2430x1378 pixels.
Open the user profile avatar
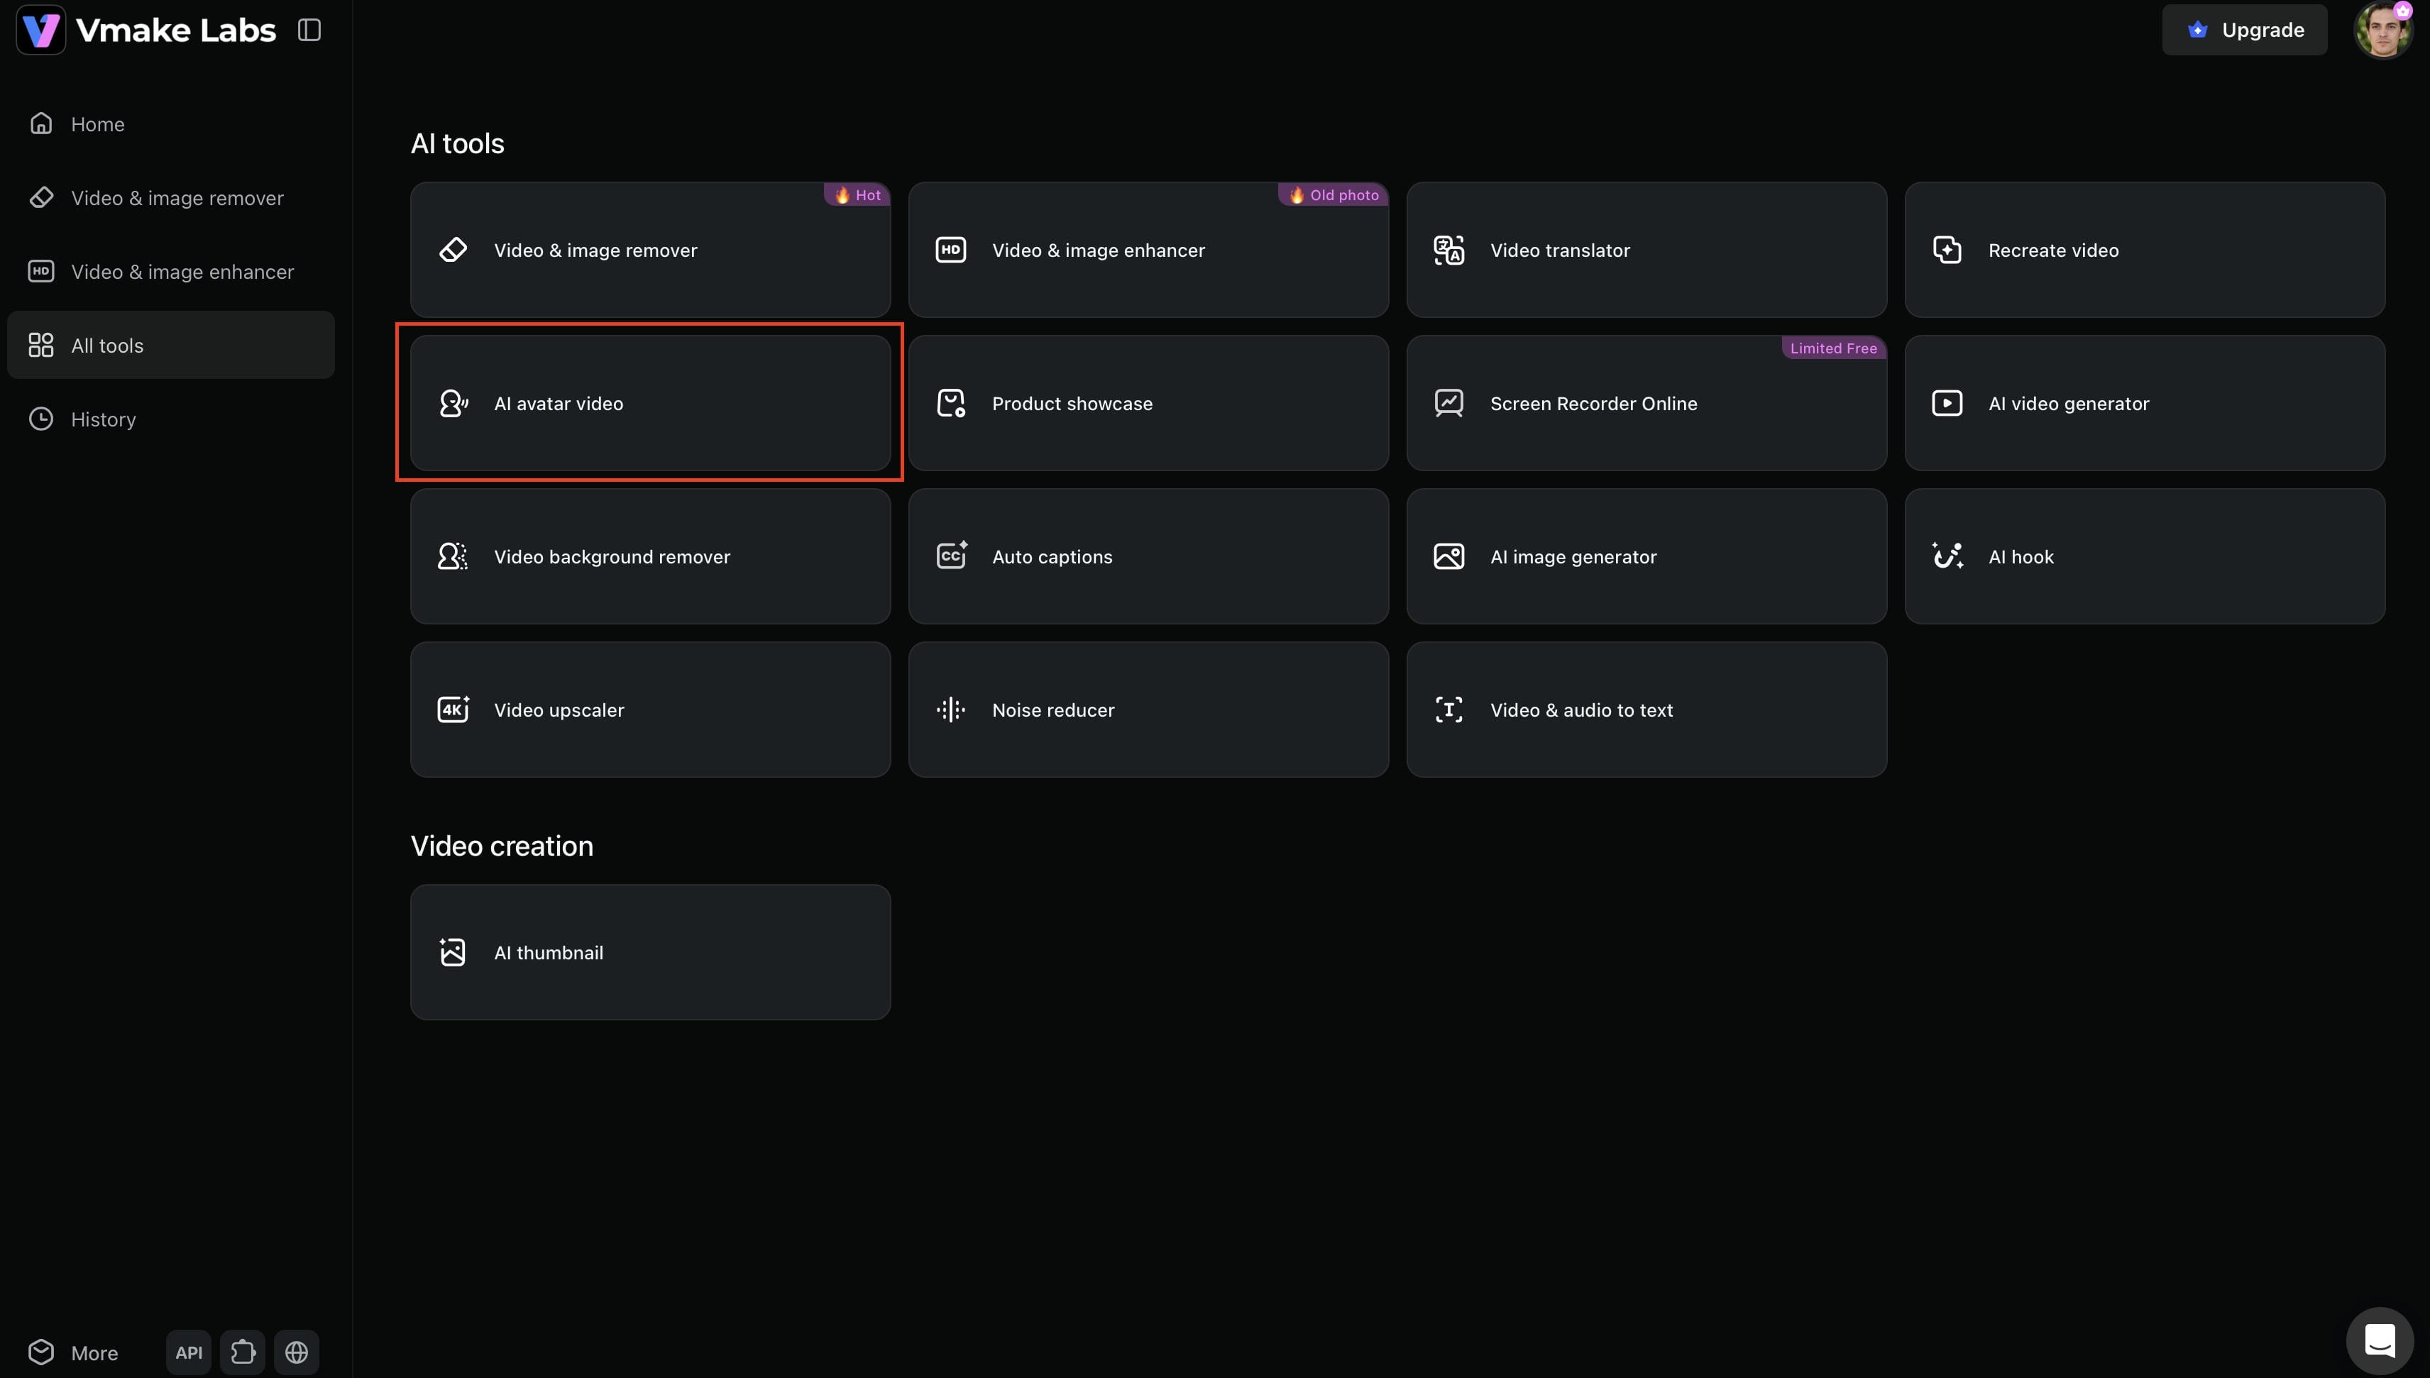[x=2382, y=31]
